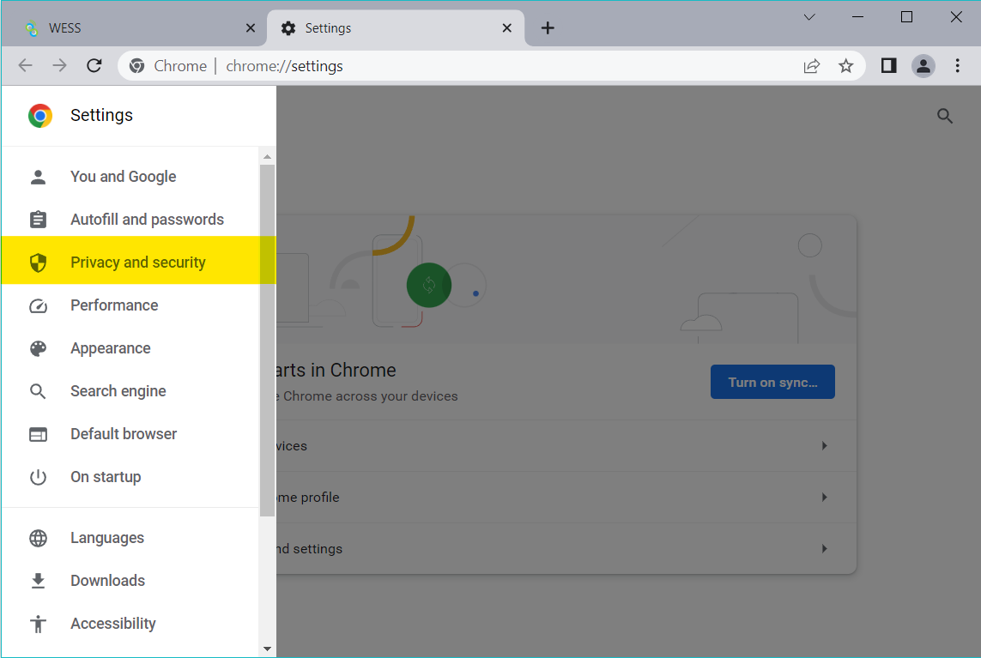Click the Accessibility figure icon
Image resolution: width=981 pixels, height=658 pixels.
pyautogui.click(x=38, y=624)
